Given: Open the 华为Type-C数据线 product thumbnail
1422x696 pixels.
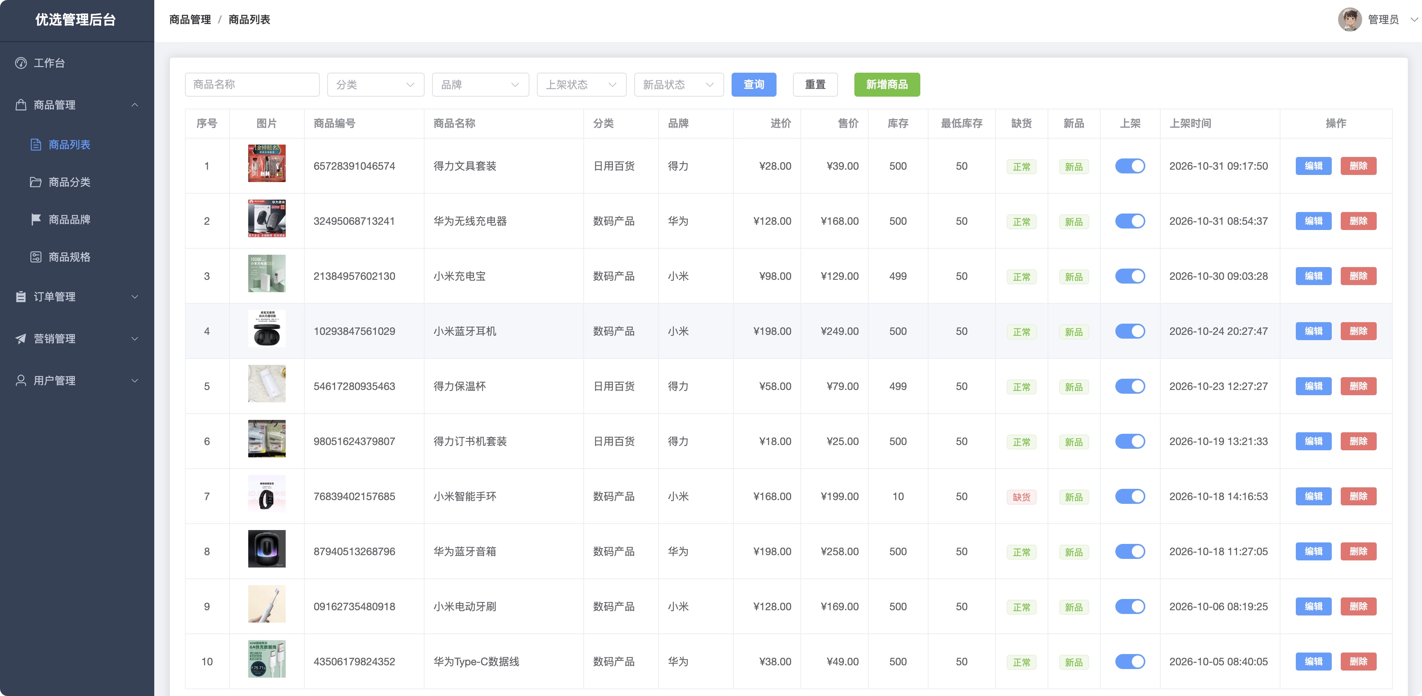Looking at the screenshot, I should click(x=267, y=659).
